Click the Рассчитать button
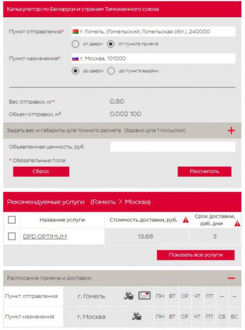Viewport: 245px width, 330px height. 204,171
